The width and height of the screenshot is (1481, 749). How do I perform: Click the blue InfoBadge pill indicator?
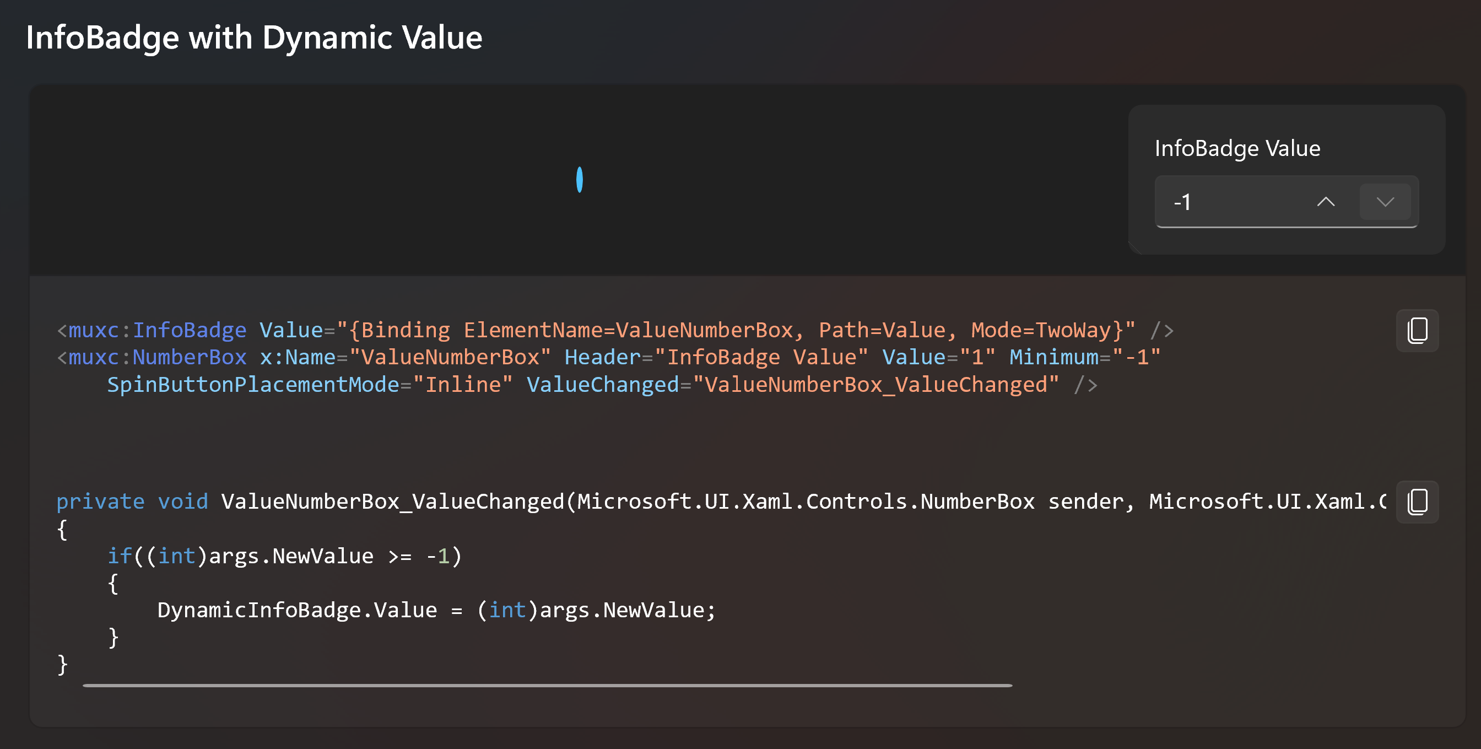coord(580,180)
